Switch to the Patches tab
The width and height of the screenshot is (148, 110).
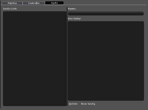click(x=12, y=3)
